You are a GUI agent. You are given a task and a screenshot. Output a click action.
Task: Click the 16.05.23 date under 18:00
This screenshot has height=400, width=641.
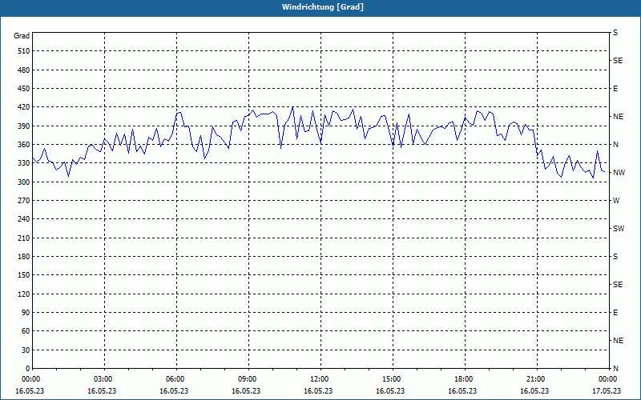(x=462, y=391)
